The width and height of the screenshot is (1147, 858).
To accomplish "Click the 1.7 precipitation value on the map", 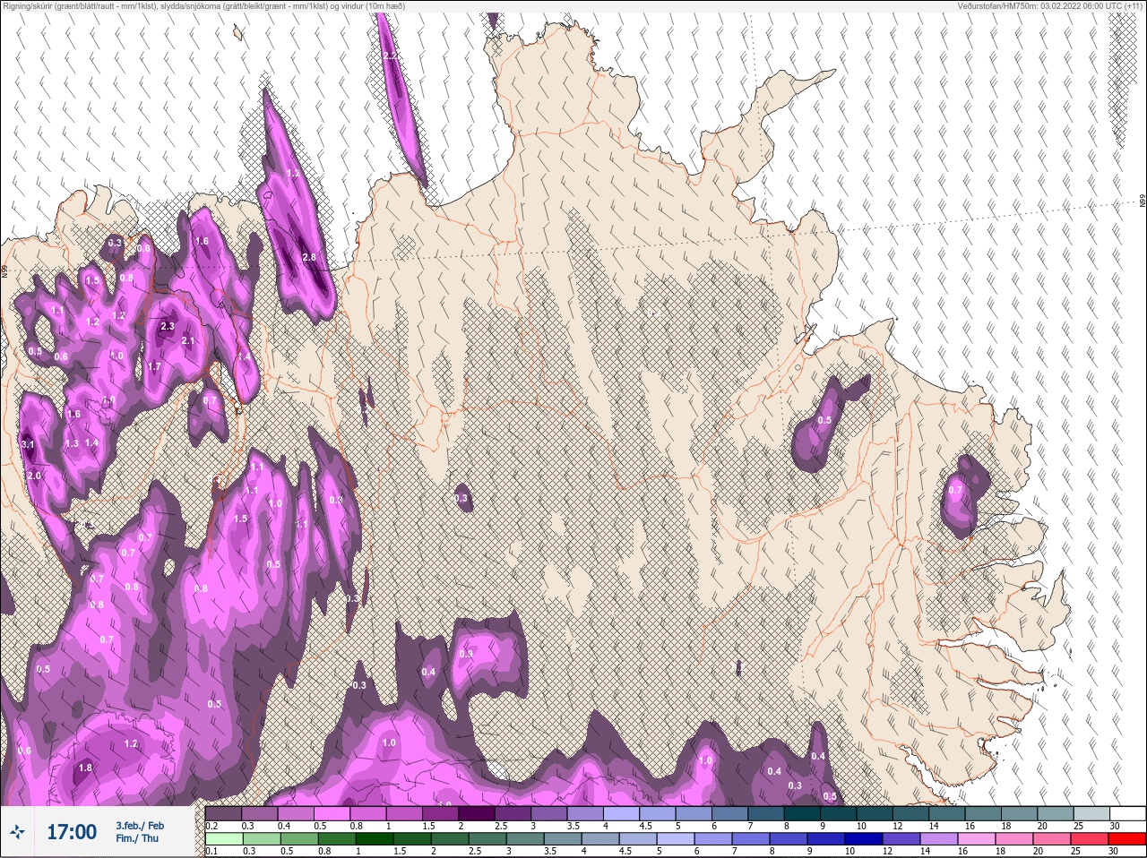I will [154, 366].
